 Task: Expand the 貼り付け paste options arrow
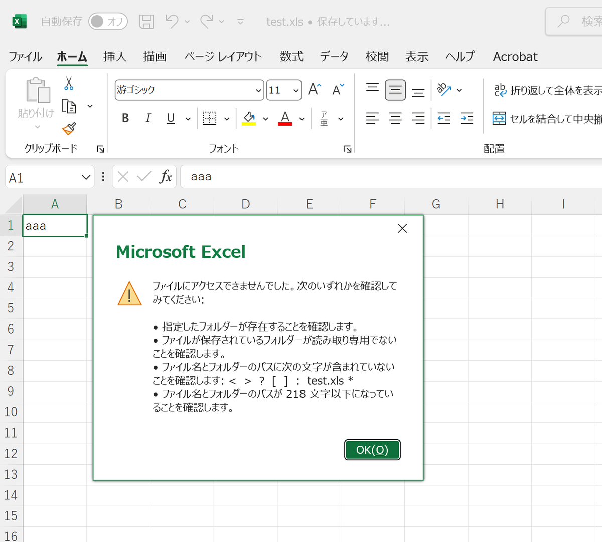37,127
